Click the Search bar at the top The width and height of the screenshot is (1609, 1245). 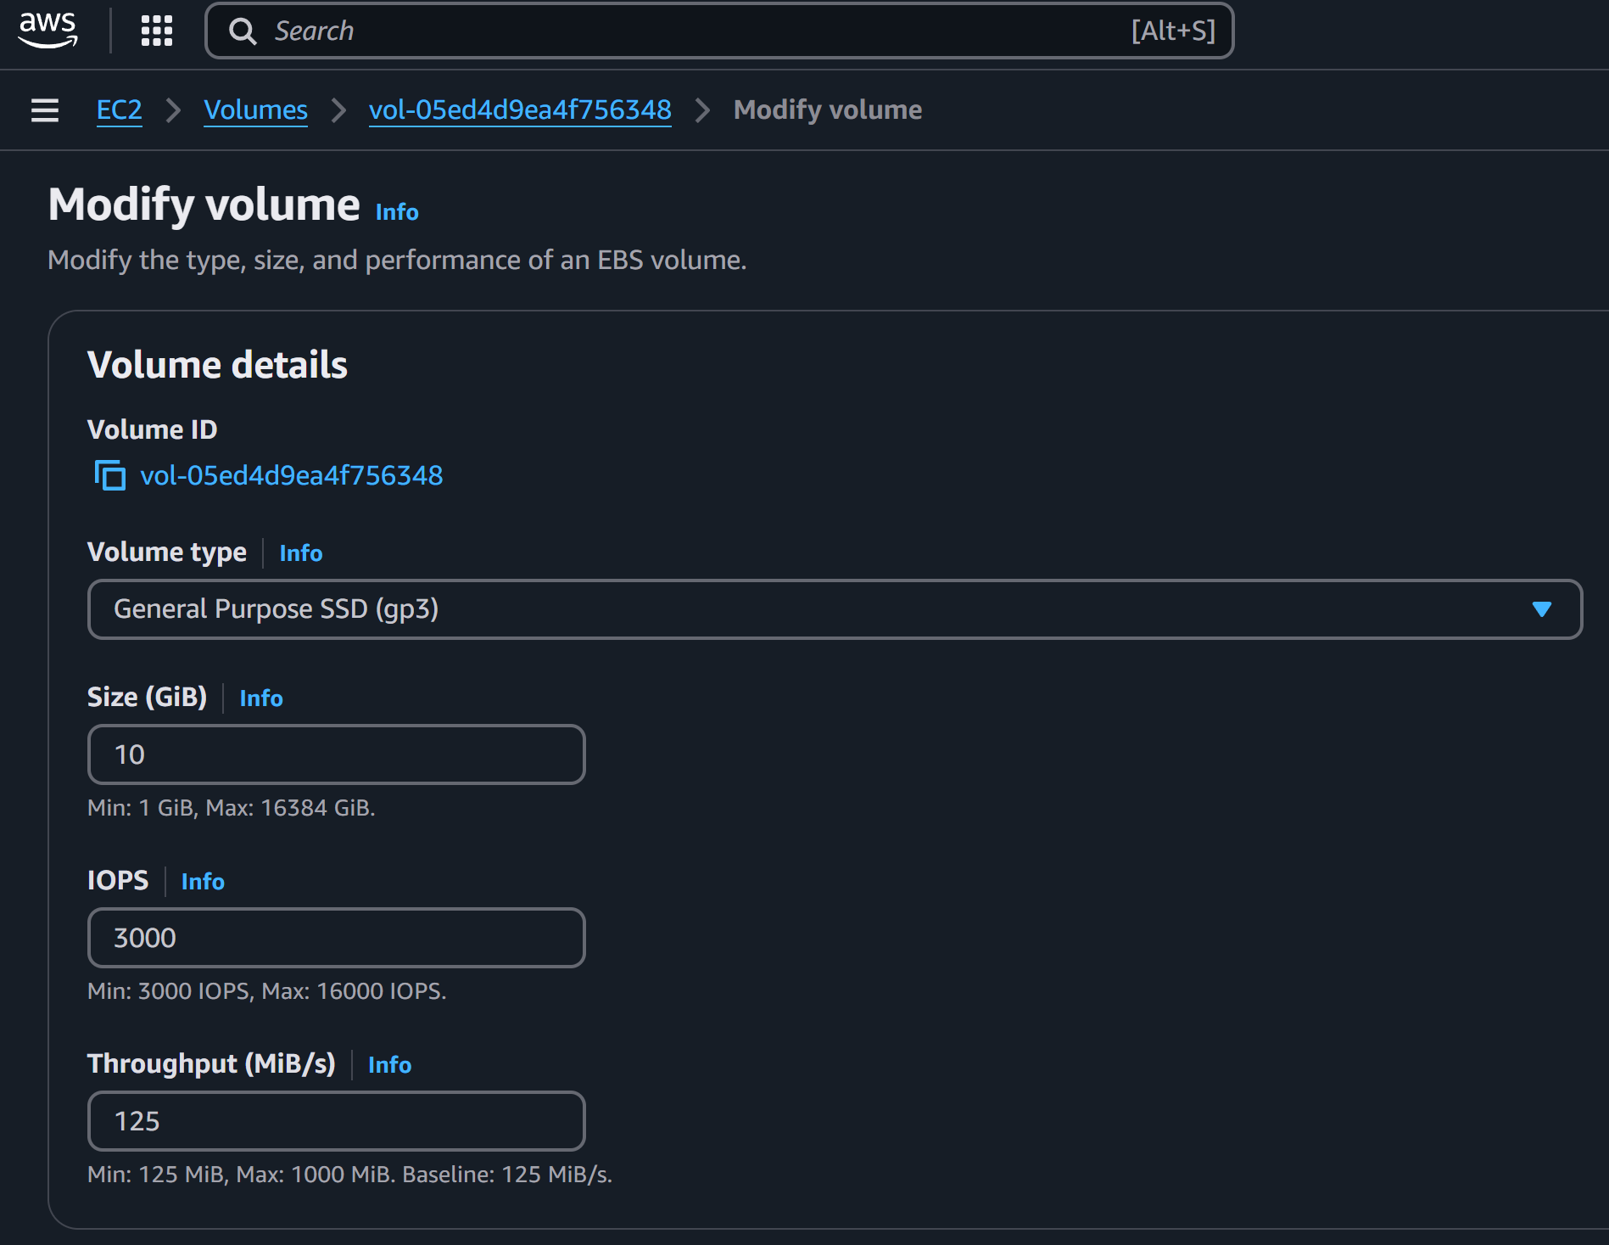click(x=679, y=31)
